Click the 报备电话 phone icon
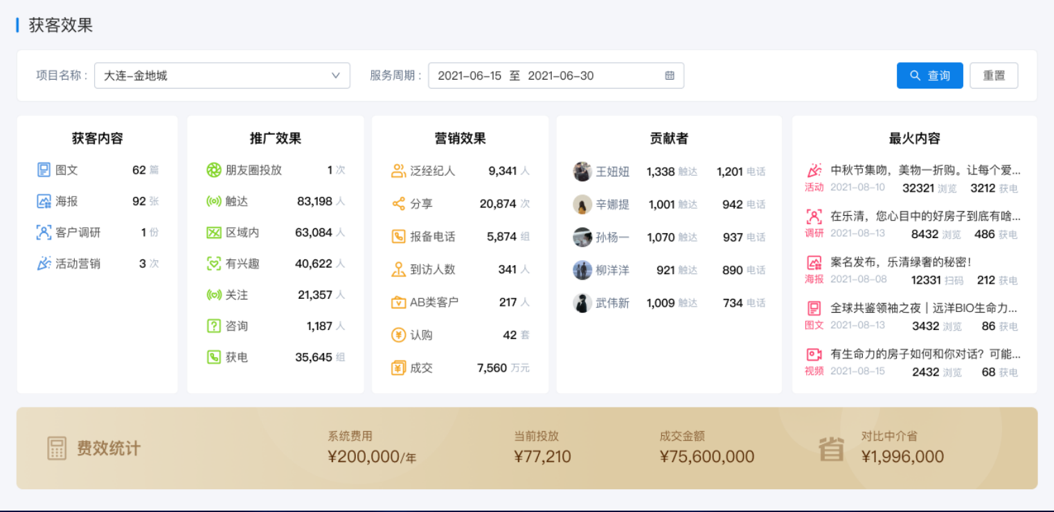This screenshot has height=512, width=1054. [398, 237]
